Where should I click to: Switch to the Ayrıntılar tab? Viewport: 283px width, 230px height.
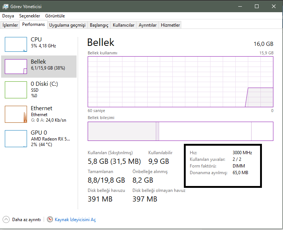coord(148,25)
